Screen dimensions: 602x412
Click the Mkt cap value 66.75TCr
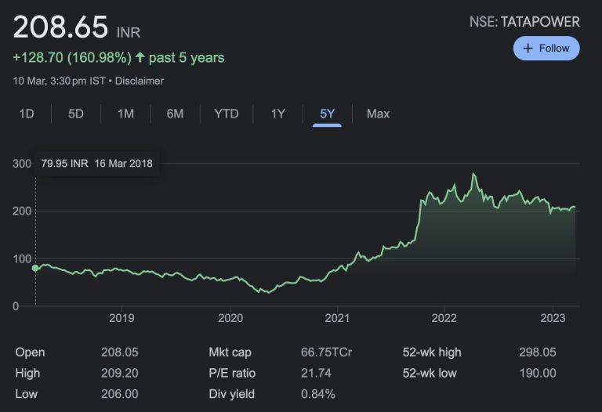tap(326, 352)
